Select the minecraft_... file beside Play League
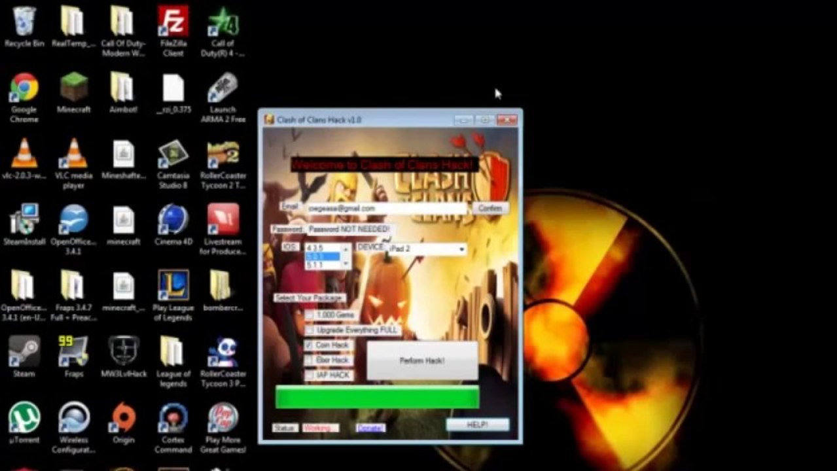Screen dimensions: 837x471 [123, 291]
